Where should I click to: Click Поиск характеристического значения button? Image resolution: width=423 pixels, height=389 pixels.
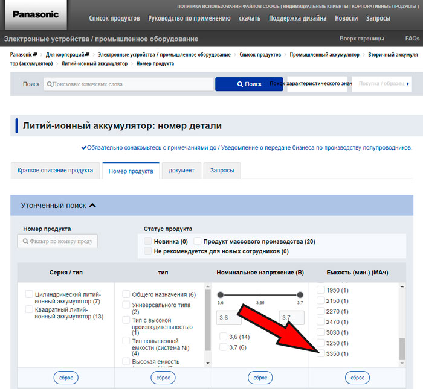point(317,84)
